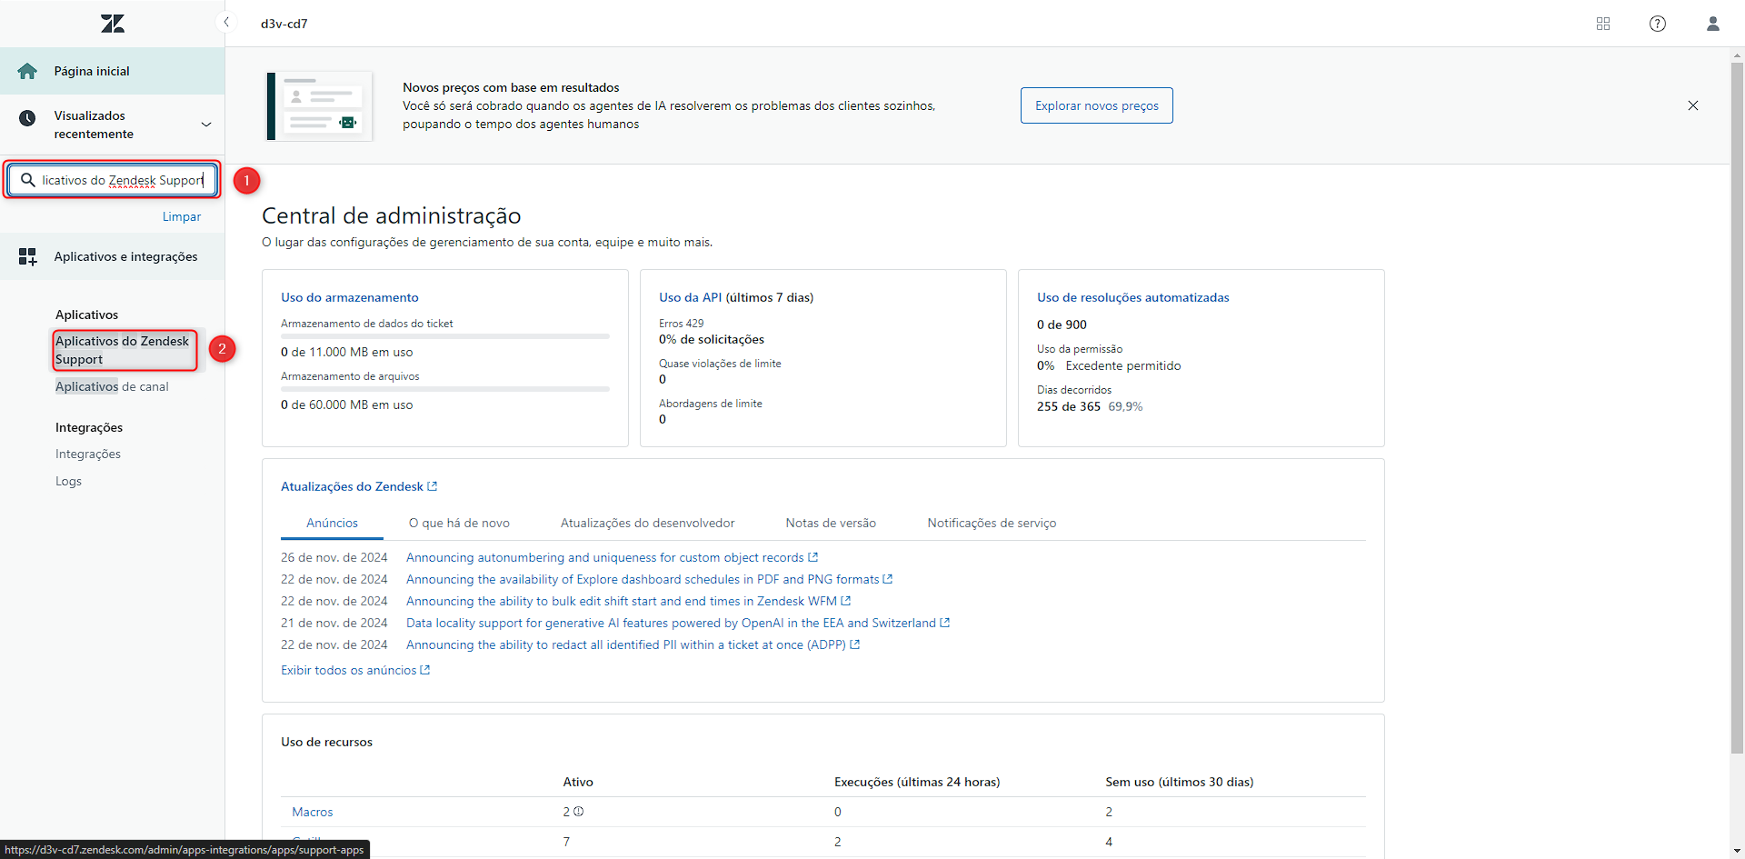Open the user profile icon

point(1713,24)
